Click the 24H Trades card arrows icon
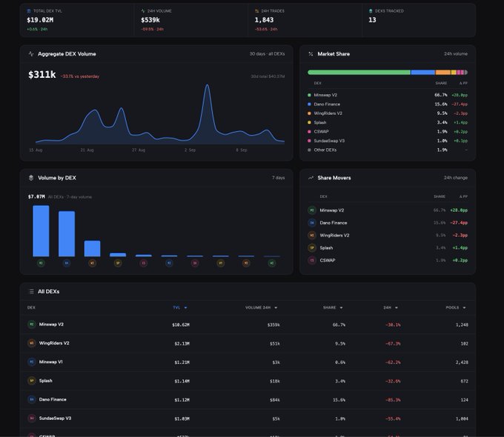Viewport: 504px width, 437px height. point(257,11)
